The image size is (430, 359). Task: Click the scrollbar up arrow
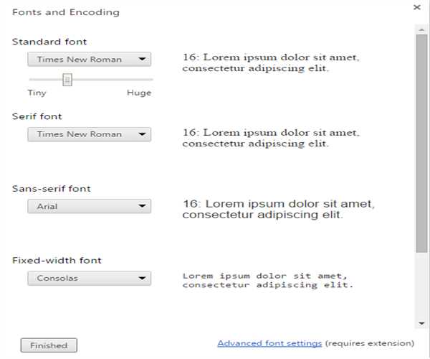(421, 29)
